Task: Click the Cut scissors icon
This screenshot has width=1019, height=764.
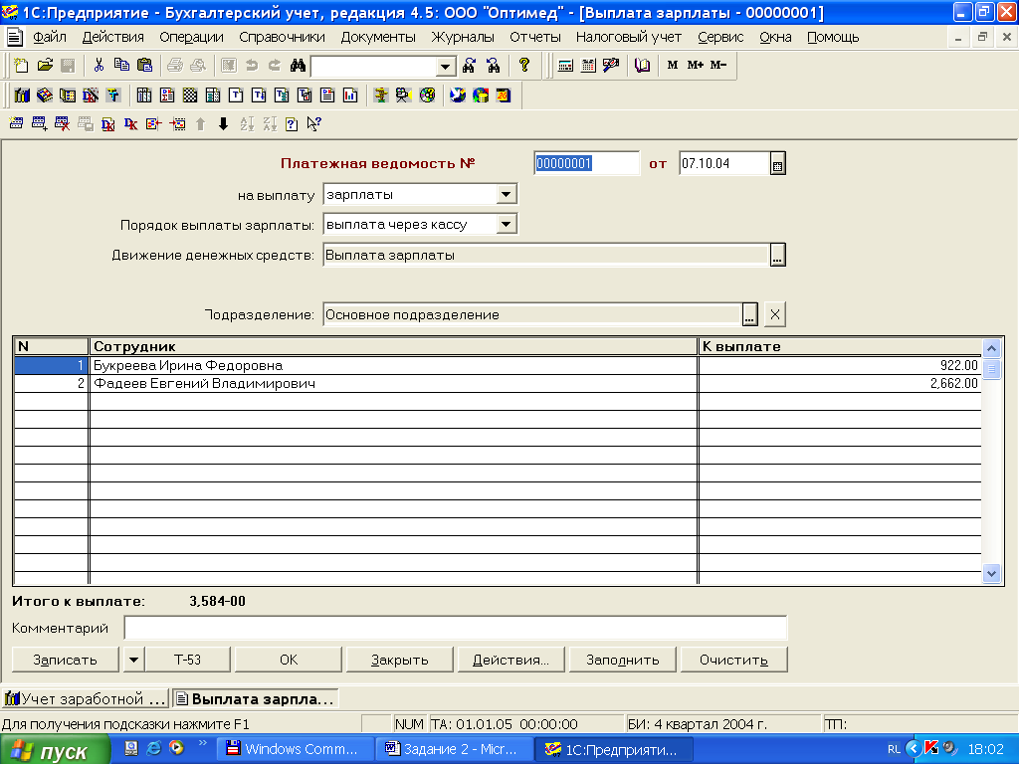Action: click(99, 66)
